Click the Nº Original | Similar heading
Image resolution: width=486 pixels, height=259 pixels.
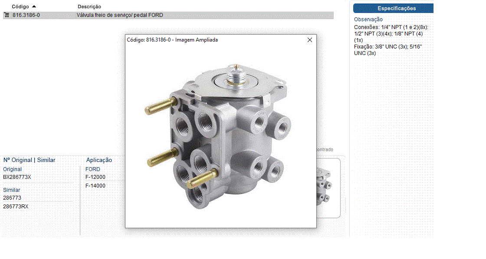tap(30, 160)
